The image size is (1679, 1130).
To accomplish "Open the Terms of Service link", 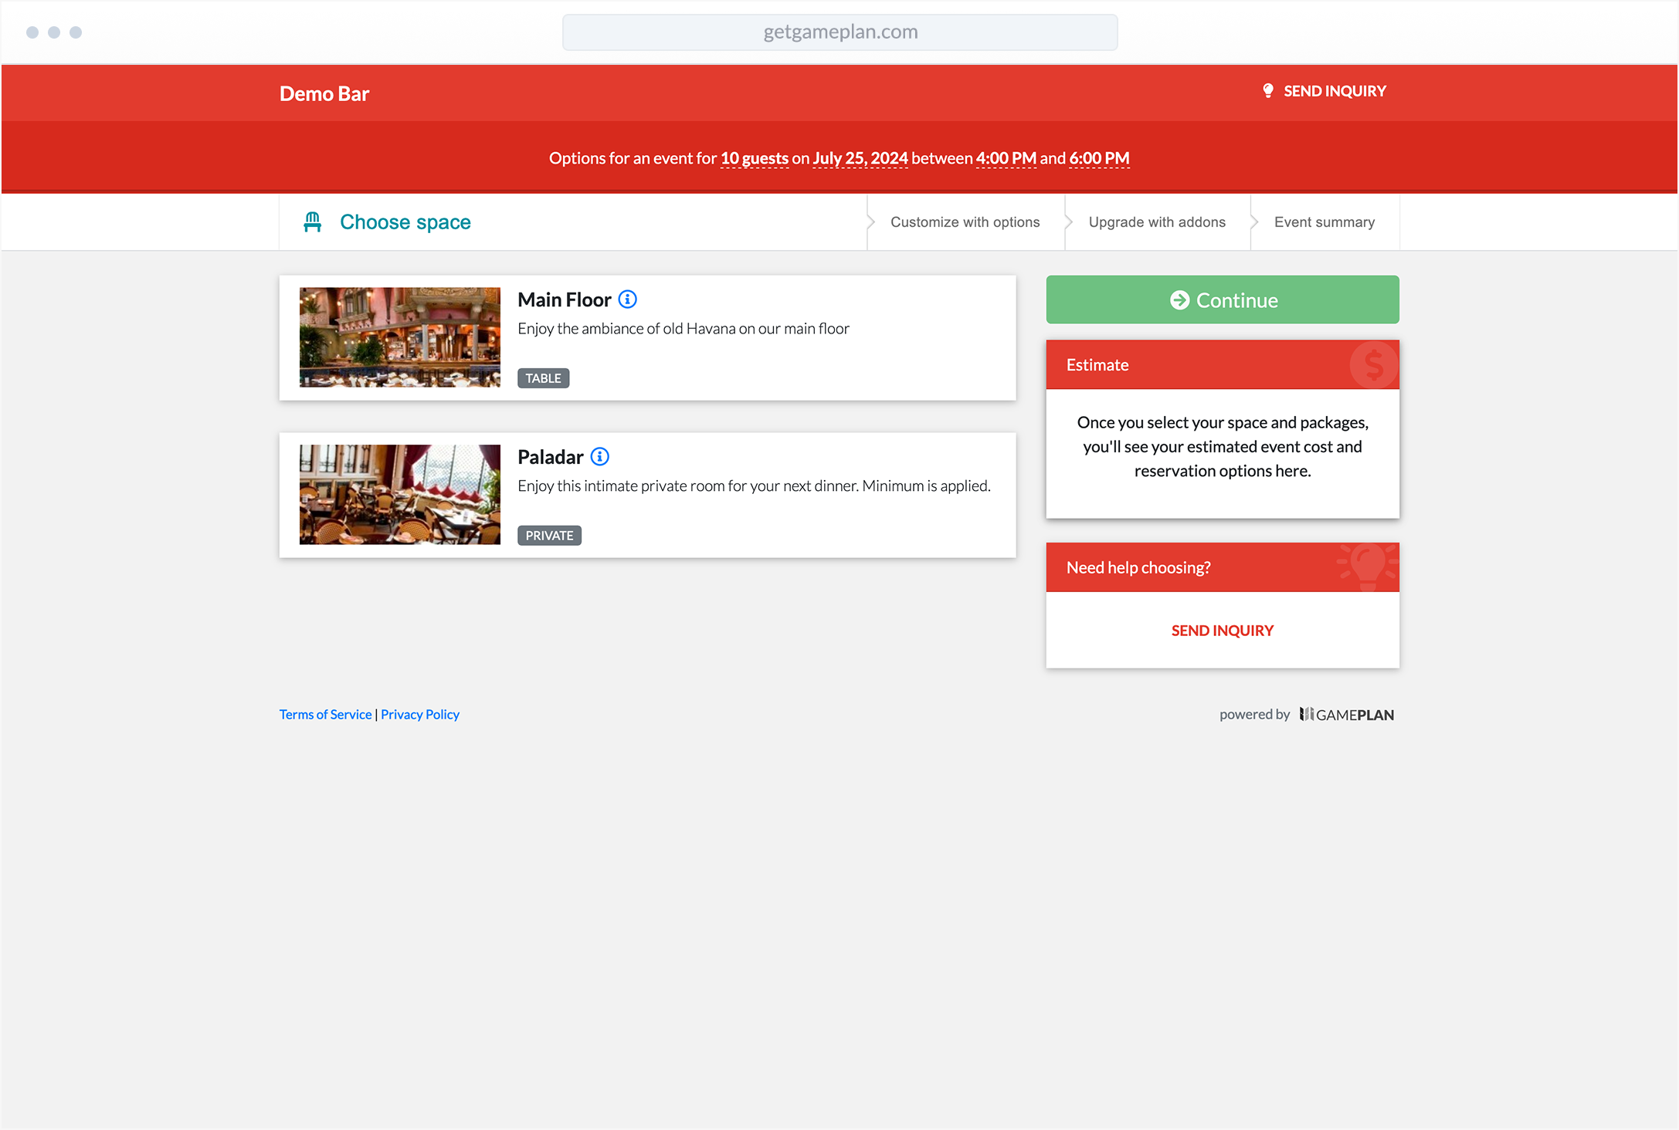I will point(325,715).
